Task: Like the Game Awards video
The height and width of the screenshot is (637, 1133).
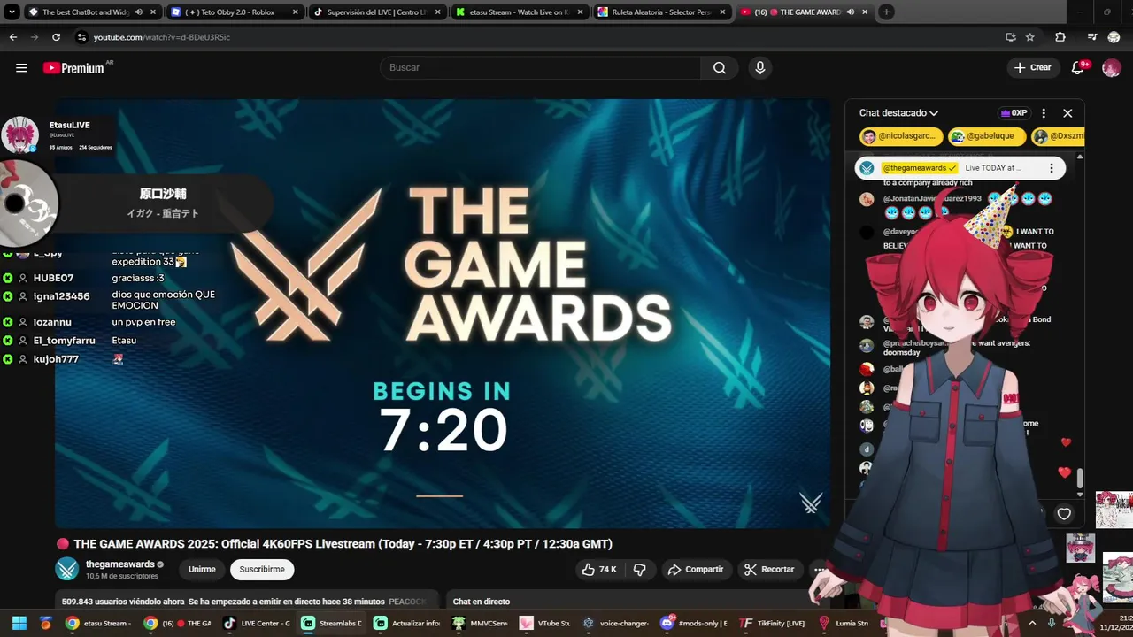Action: coord(598,570)
